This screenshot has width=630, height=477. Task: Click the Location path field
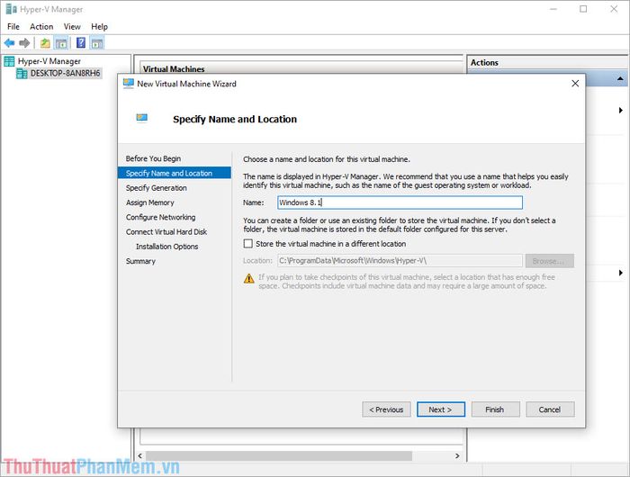click(x=400, y=261)
